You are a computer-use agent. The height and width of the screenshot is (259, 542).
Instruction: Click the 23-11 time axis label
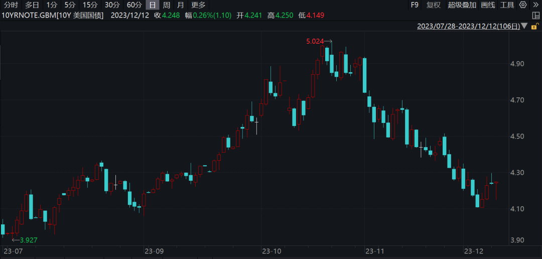375,250
